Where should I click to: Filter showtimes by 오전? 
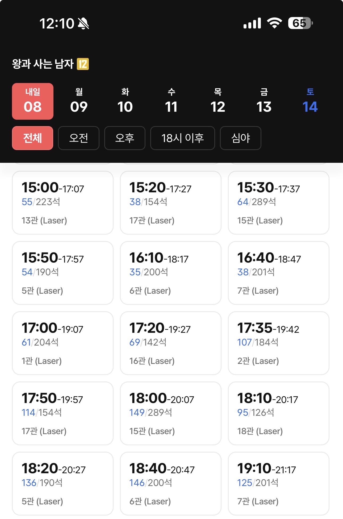pyautogui.click(x=79, y=138)
